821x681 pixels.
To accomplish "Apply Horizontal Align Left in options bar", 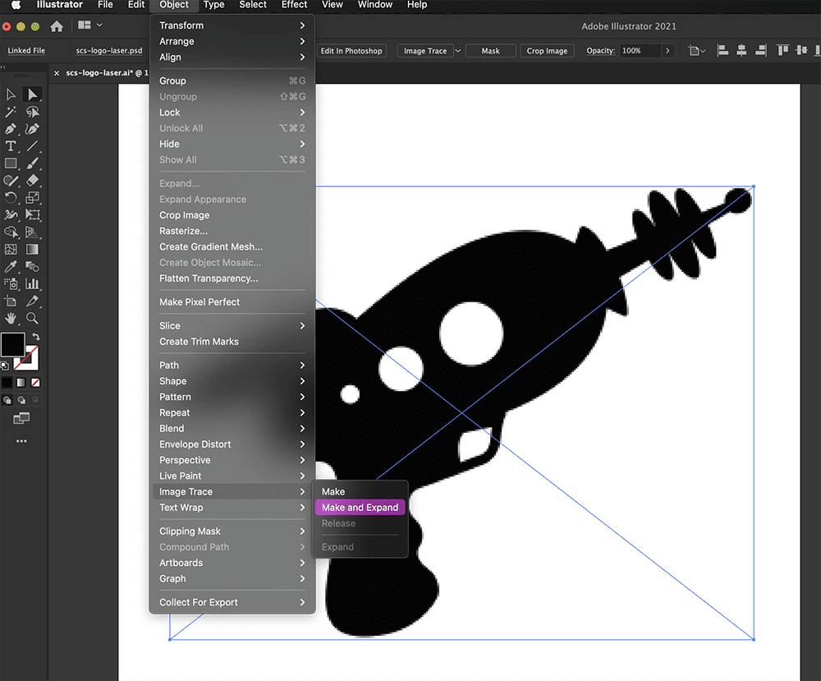I will [722, 50].
